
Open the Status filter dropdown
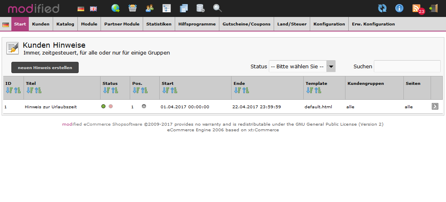click(302, 66)
